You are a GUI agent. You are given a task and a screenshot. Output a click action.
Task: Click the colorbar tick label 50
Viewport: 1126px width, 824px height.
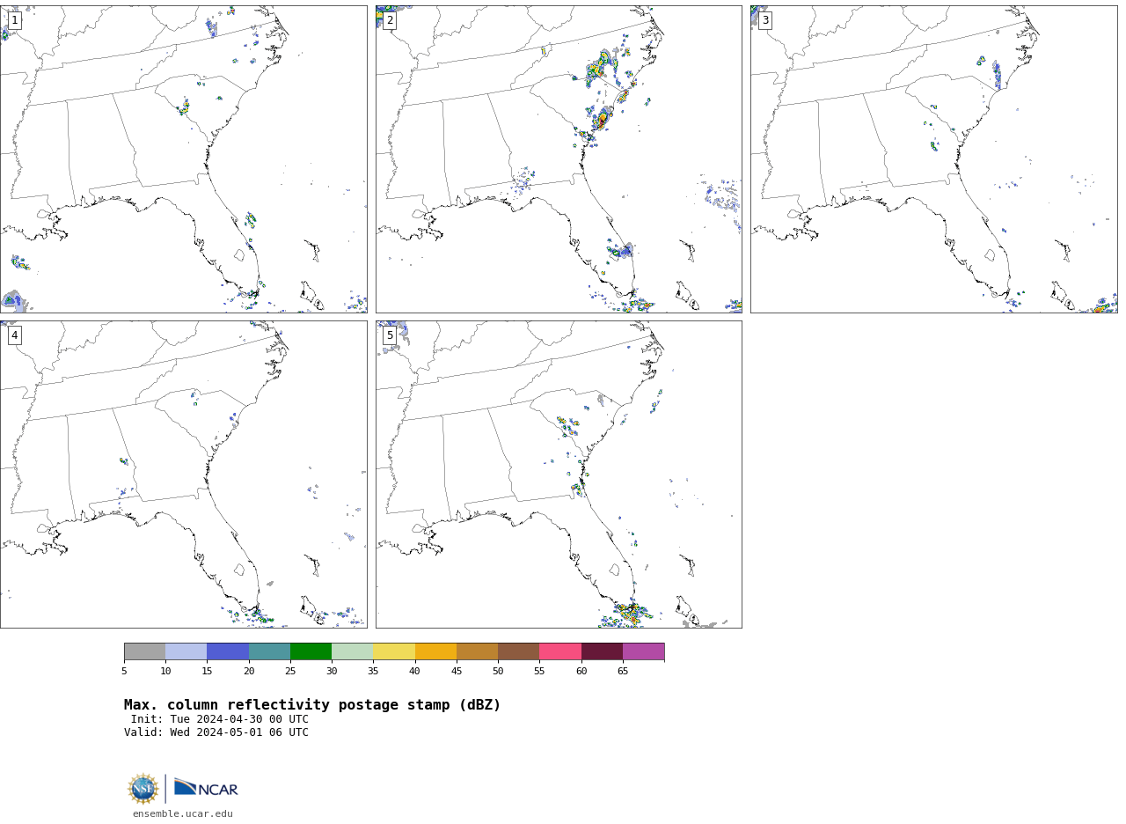[498, 672]
